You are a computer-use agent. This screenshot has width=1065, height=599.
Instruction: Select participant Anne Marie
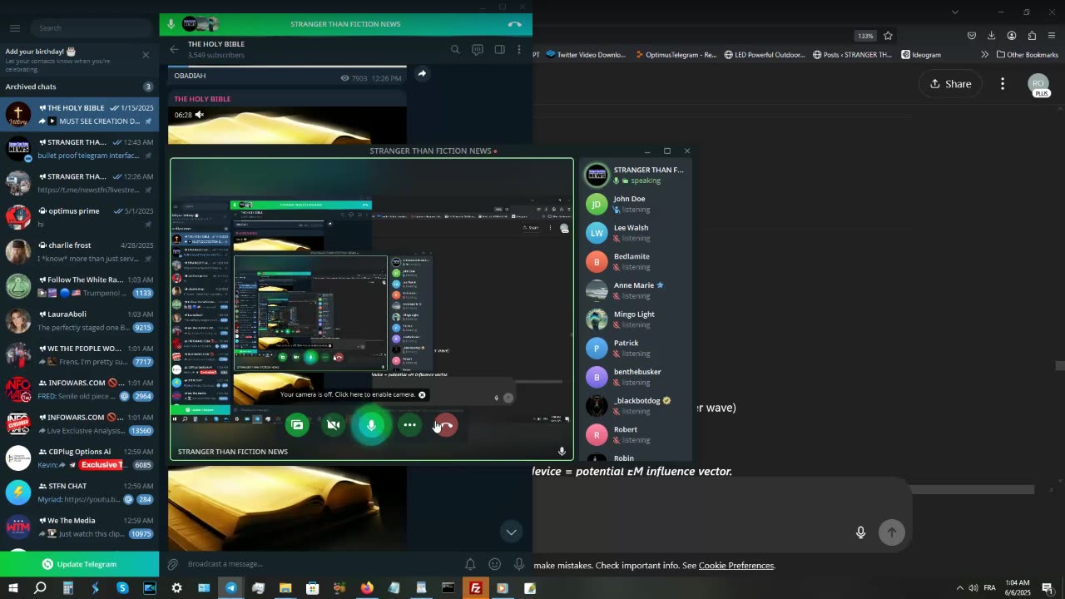pyautogui.click(x=637, y=290)
